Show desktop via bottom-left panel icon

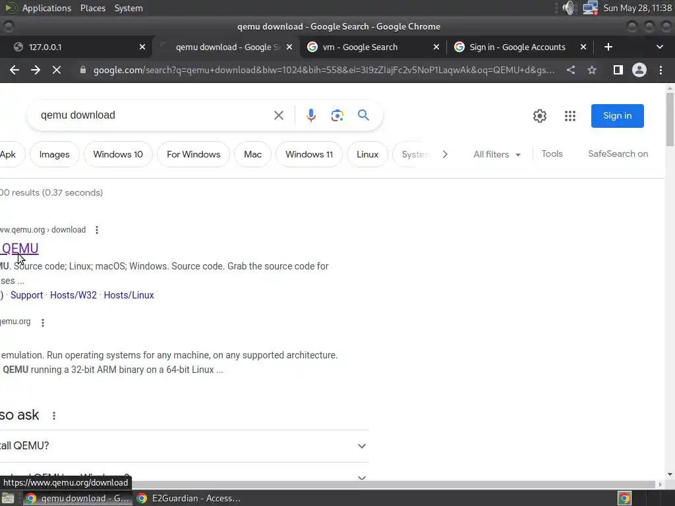point(8,498)
